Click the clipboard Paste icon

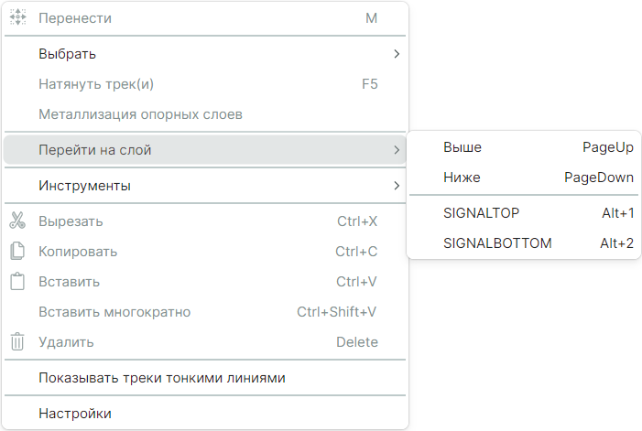tap(17, 281)
